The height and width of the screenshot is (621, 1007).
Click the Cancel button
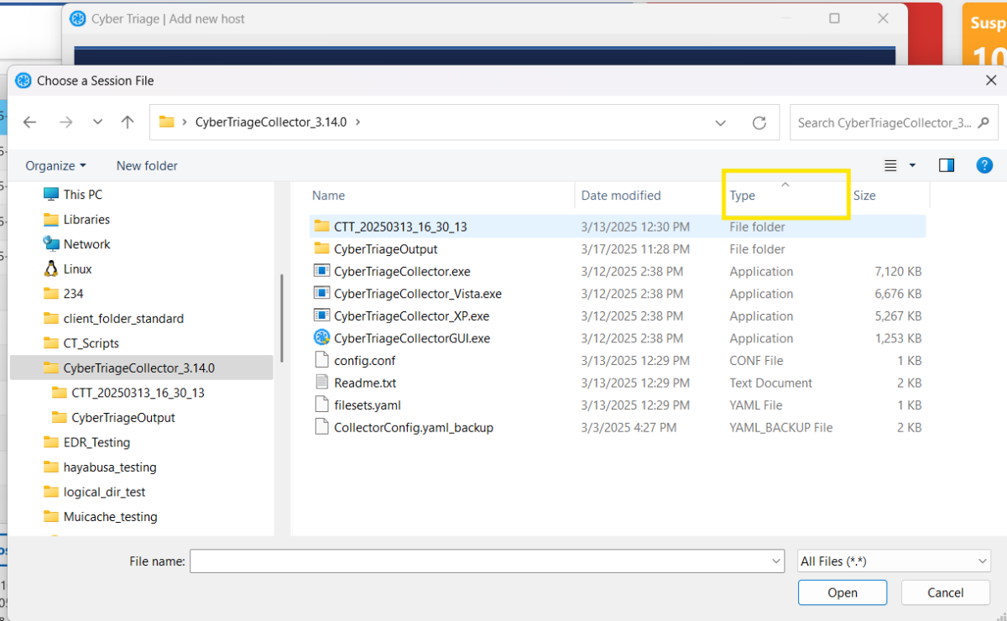pyautogui.click(x=945, y=592)
